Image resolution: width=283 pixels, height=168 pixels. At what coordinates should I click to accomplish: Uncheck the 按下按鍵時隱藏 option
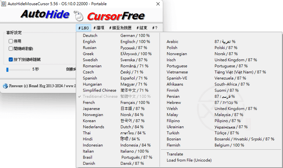point(11,59)
